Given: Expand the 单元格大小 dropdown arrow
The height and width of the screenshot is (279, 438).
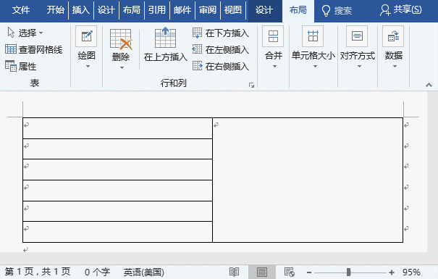Looking at the screenshot, I should 315,67.
